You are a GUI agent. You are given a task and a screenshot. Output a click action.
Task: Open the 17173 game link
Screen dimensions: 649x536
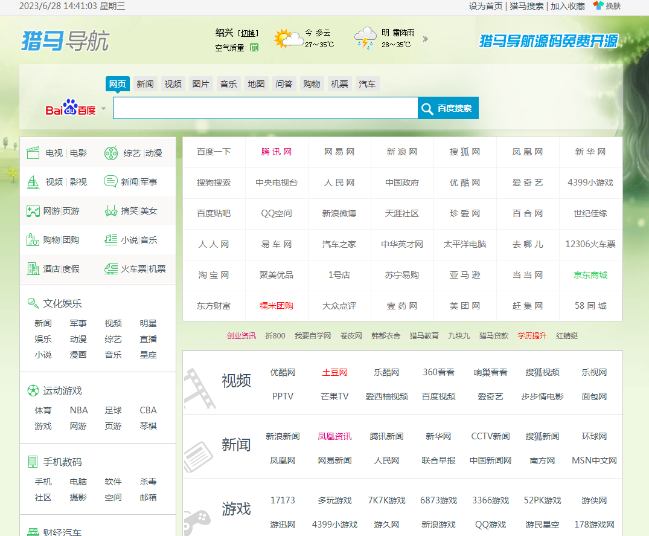tap(283, 500)
